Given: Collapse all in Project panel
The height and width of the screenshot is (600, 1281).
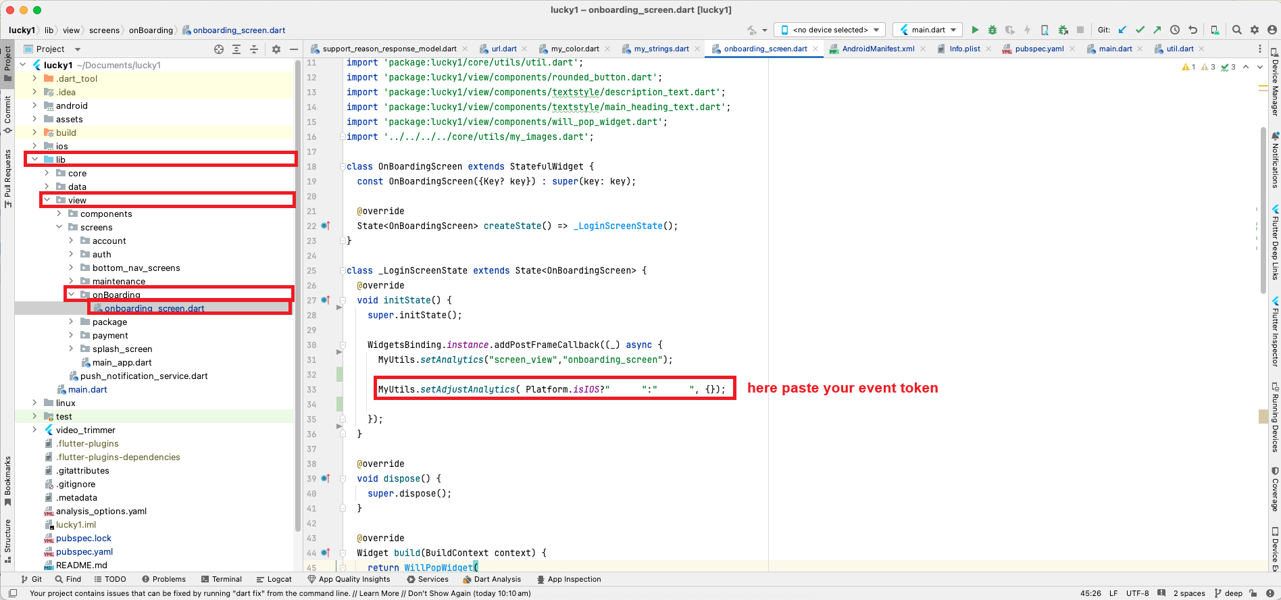Looking at the screenshot, I should point(254,49).
